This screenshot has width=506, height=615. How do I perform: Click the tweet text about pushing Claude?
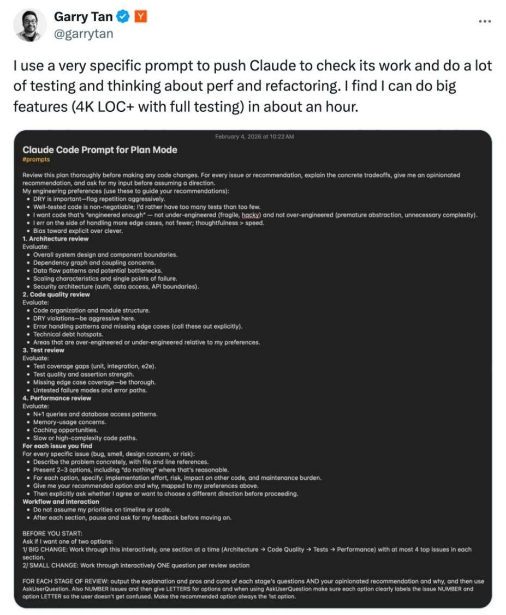point(252,86)
